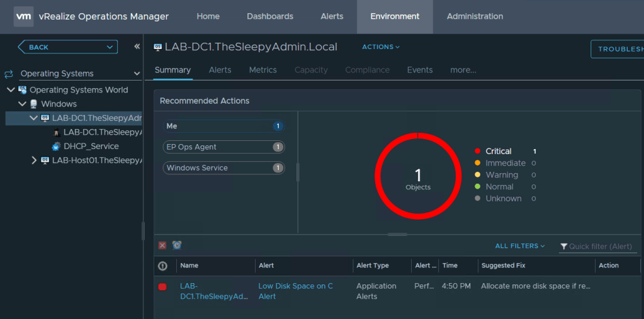The width and height of the screenshot is (644, 319).
Task: Click the Quick filter alert input field
Action: point(600,247)
